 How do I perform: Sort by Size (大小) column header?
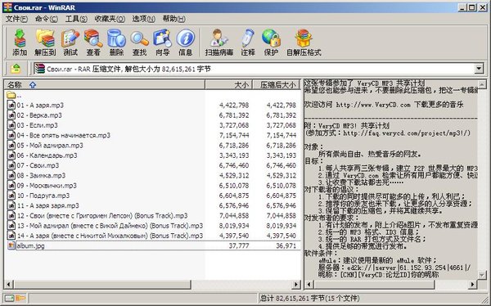[228, 85]
